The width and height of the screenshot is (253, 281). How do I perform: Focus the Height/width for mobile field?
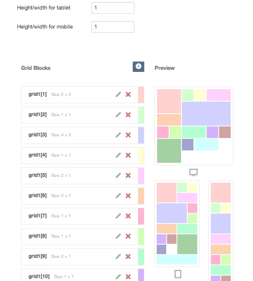(113, 27)
